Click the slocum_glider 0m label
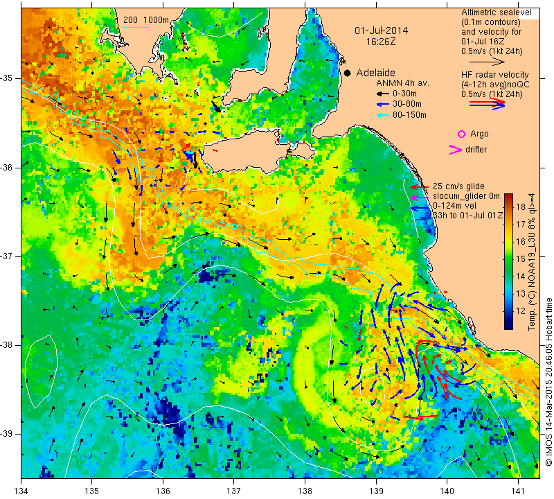The image size is (554, 499). (x=466, y=196)
